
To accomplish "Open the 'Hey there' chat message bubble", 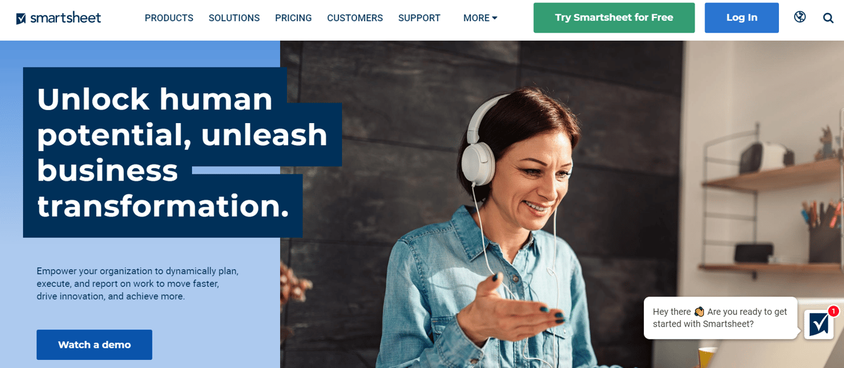I will 720,318.
